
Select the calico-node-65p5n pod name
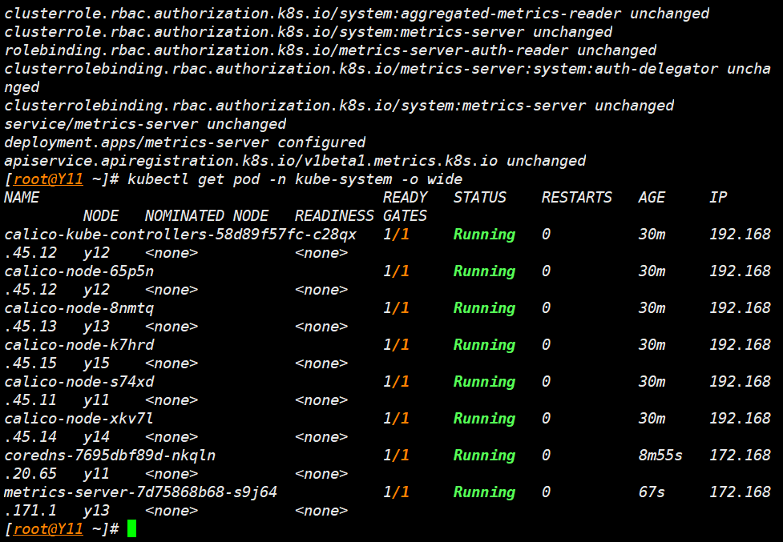(x=79, y=271)
